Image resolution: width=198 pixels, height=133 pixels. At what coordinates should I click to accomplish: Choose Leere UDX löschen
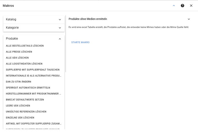(x=18, y=106)
